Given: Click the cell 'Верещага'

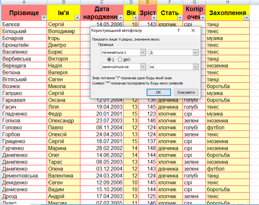Looking at the screenshot, I should [x=24, y=66].
